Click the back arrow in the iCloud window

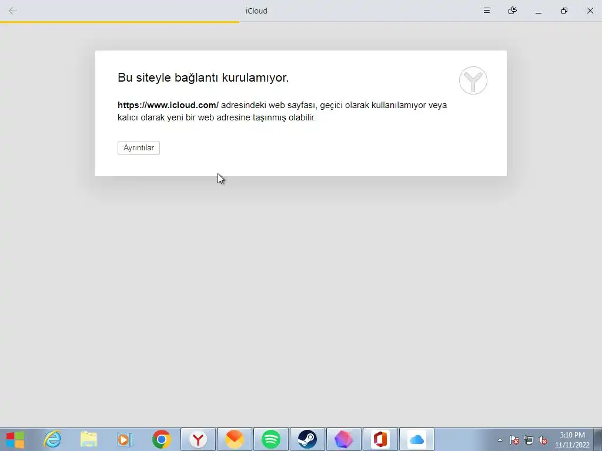(x=13, y=11)
